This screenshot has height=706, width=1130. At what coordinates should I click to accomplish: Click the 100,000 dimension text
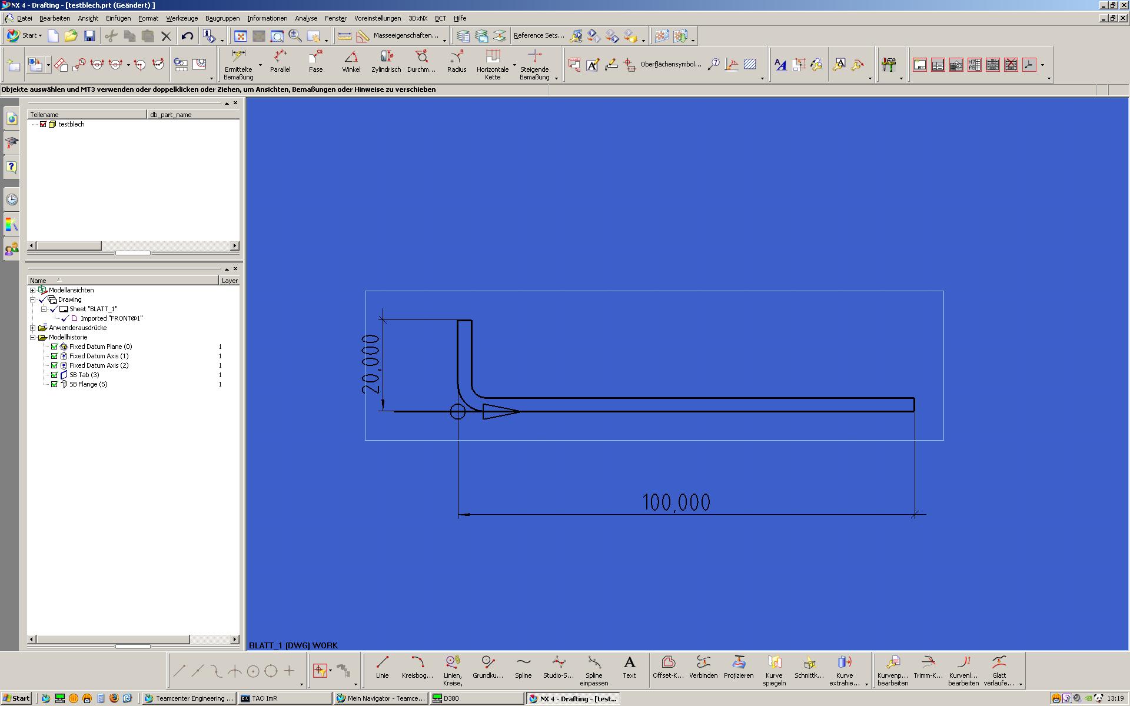(676, 502)
